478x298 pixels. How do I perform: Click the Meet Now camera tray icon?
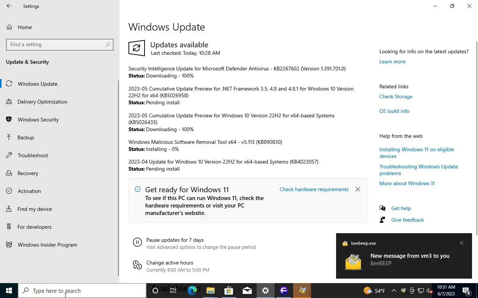pyautogui.click(x=412, y=291)
